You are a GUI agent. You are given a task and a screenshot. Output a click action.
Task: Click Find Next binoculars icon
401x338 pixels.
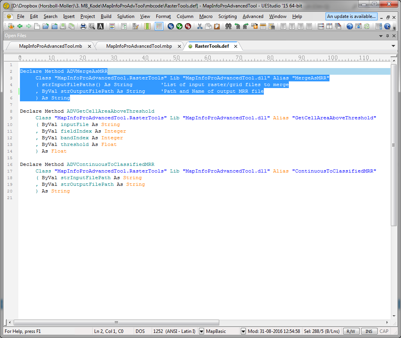click(246, 26)
